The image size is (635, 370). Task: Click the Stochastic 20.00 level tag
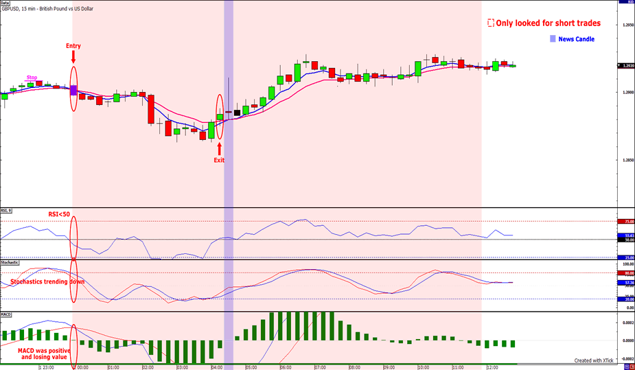[x=626, y=299]
